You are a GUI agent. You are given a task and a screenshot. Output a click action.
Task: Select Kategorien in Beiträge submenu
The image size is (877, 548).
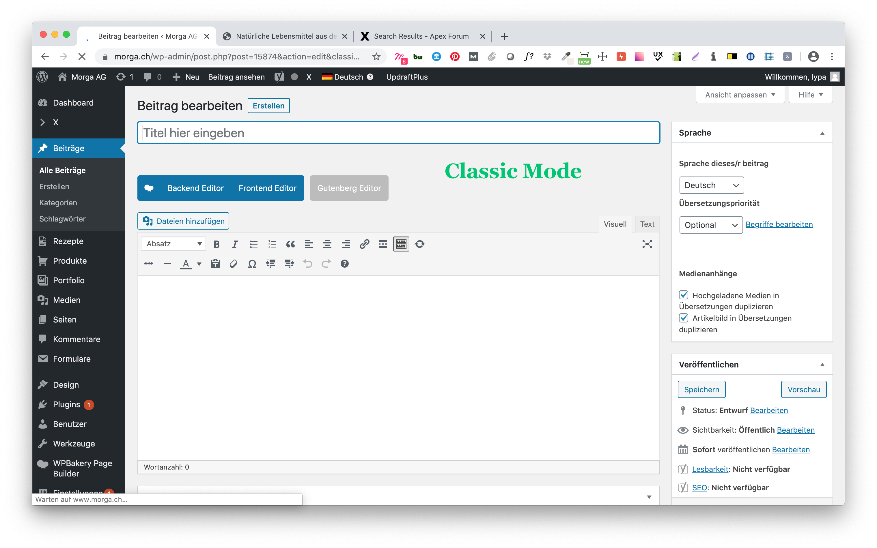(58, 203)
